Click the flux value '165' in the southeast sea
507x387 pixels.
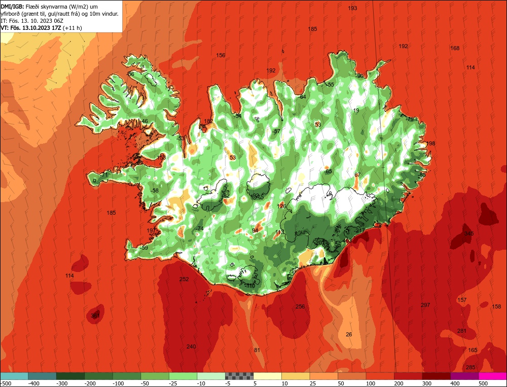click(473, 350)
